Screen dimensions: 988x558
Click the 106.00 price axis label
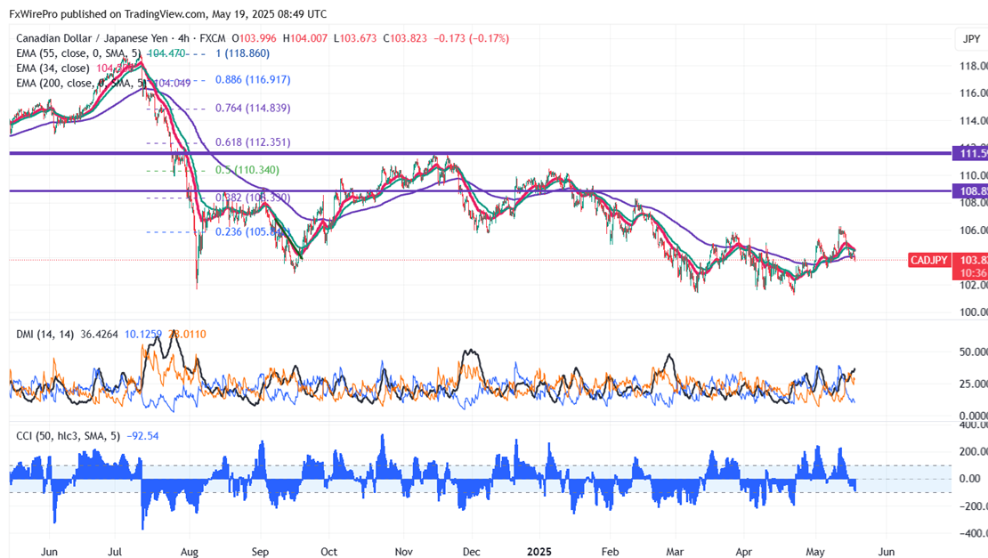click(972, 230)
